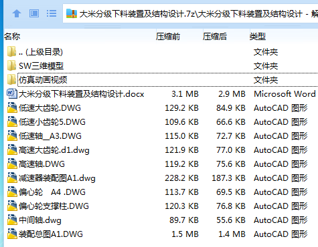This screenshot has width=318, height=247.
Task: Select the .. (上级目录) row name
Action: [x=41, y=52]
